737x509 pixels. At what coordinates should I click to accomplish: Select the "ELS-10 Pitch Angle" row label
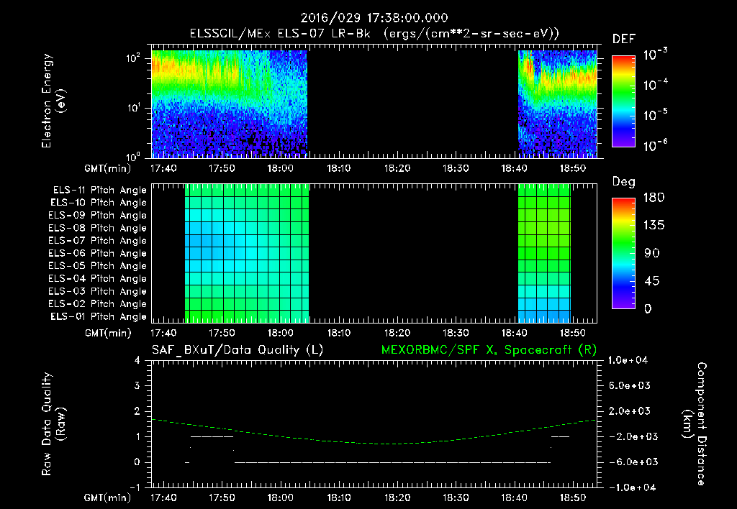(99, 203)
